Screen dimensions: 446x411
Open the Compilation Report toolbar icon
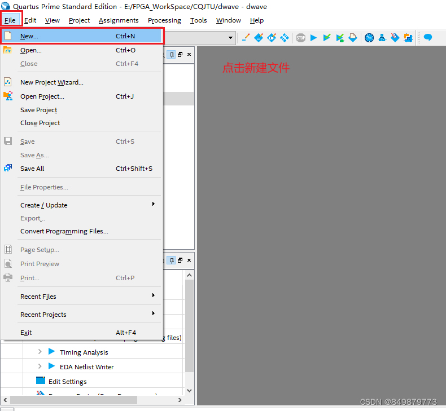[353, 38]
